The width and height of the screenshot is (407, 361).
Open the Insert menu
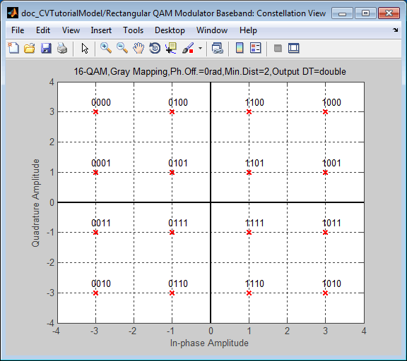(x=101, y=30)
